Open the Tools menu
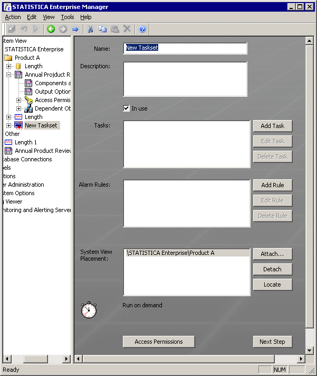317x376 pixels. click(x=67, y=17)
